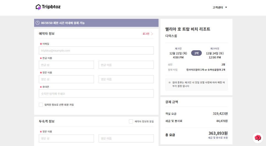Click 영문 이름 field under 예약자 정보
The width and height of the screenshot is (266, 146).
tap(126, 79)
